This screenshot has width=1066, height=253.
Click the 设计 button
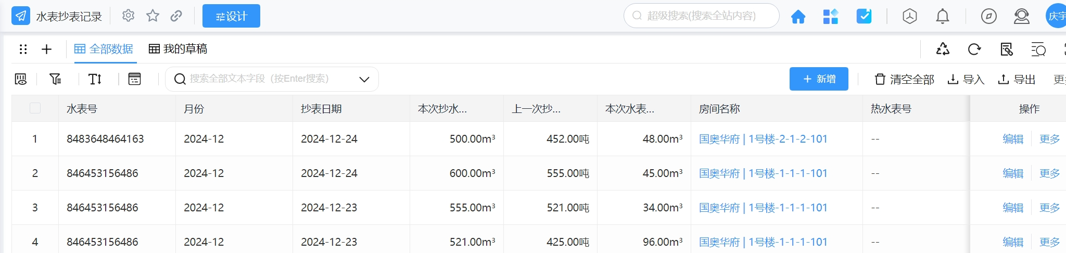pos(231,16)
